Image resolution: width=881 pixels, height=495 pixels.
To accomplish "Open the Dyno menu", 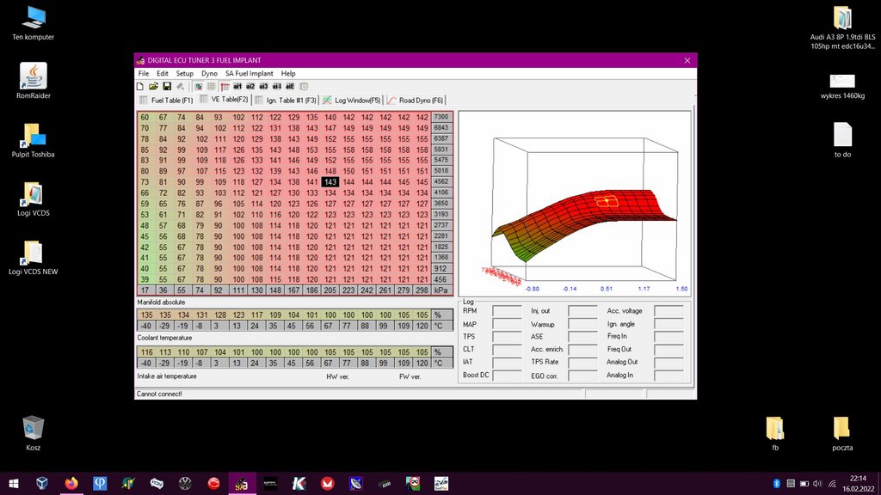I will tap(209, 74).
